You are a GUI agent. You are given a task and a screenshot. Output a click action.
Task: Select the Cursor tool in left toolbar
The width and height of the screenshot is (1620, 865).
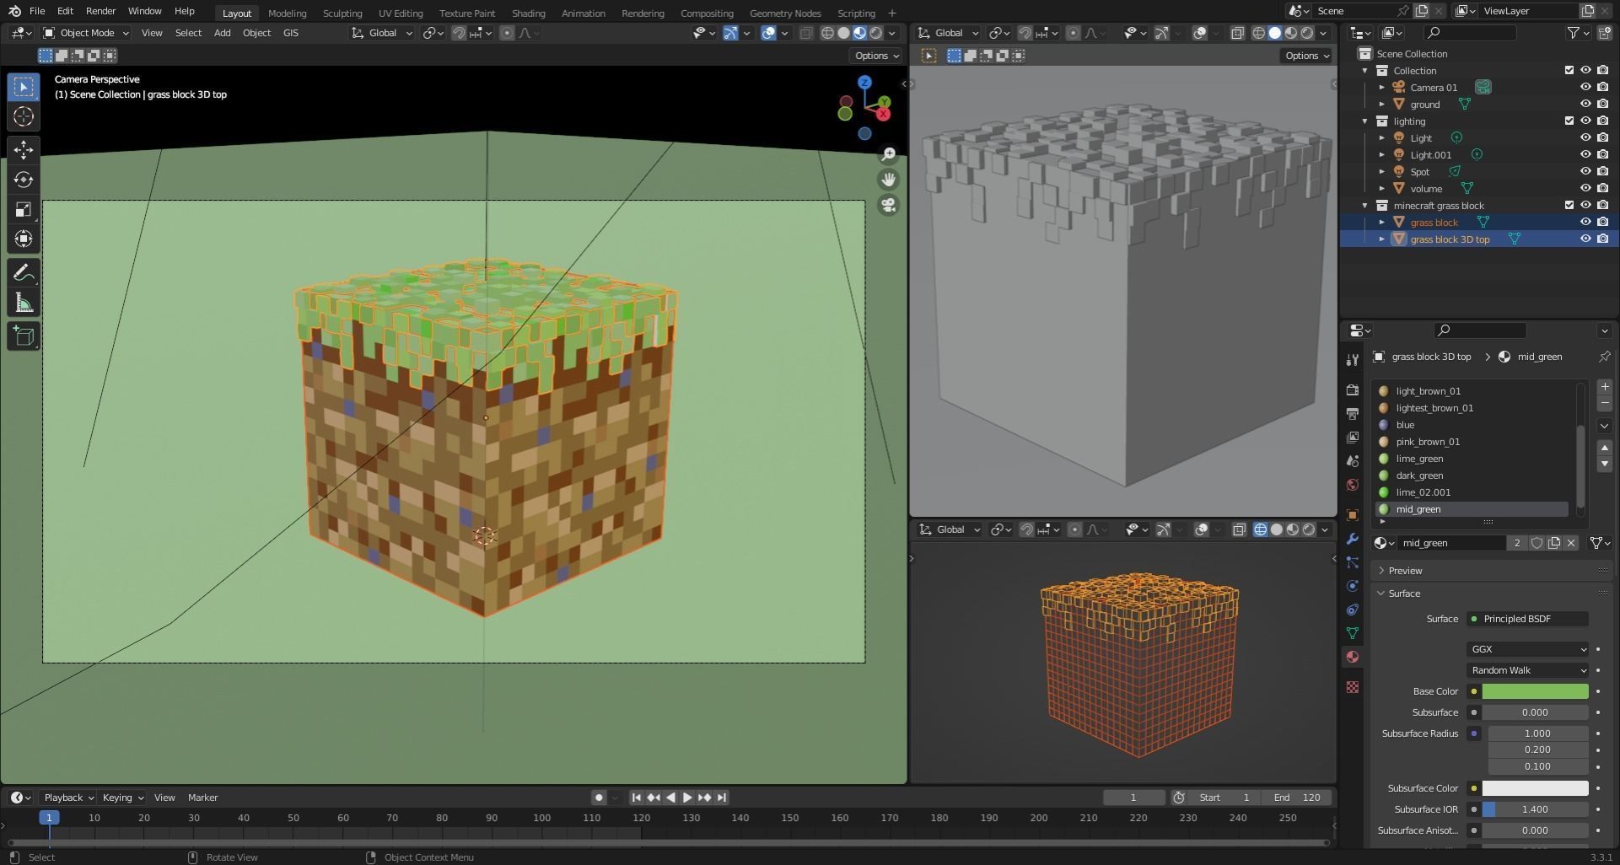click(24, 116)
